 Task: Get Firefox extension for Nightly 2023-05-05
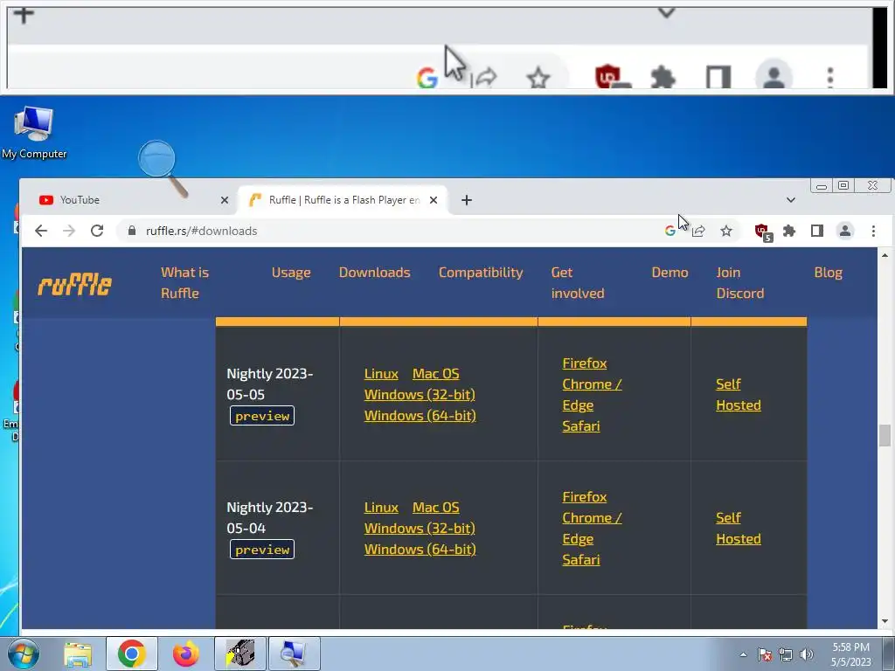click(x=585, y=363)
